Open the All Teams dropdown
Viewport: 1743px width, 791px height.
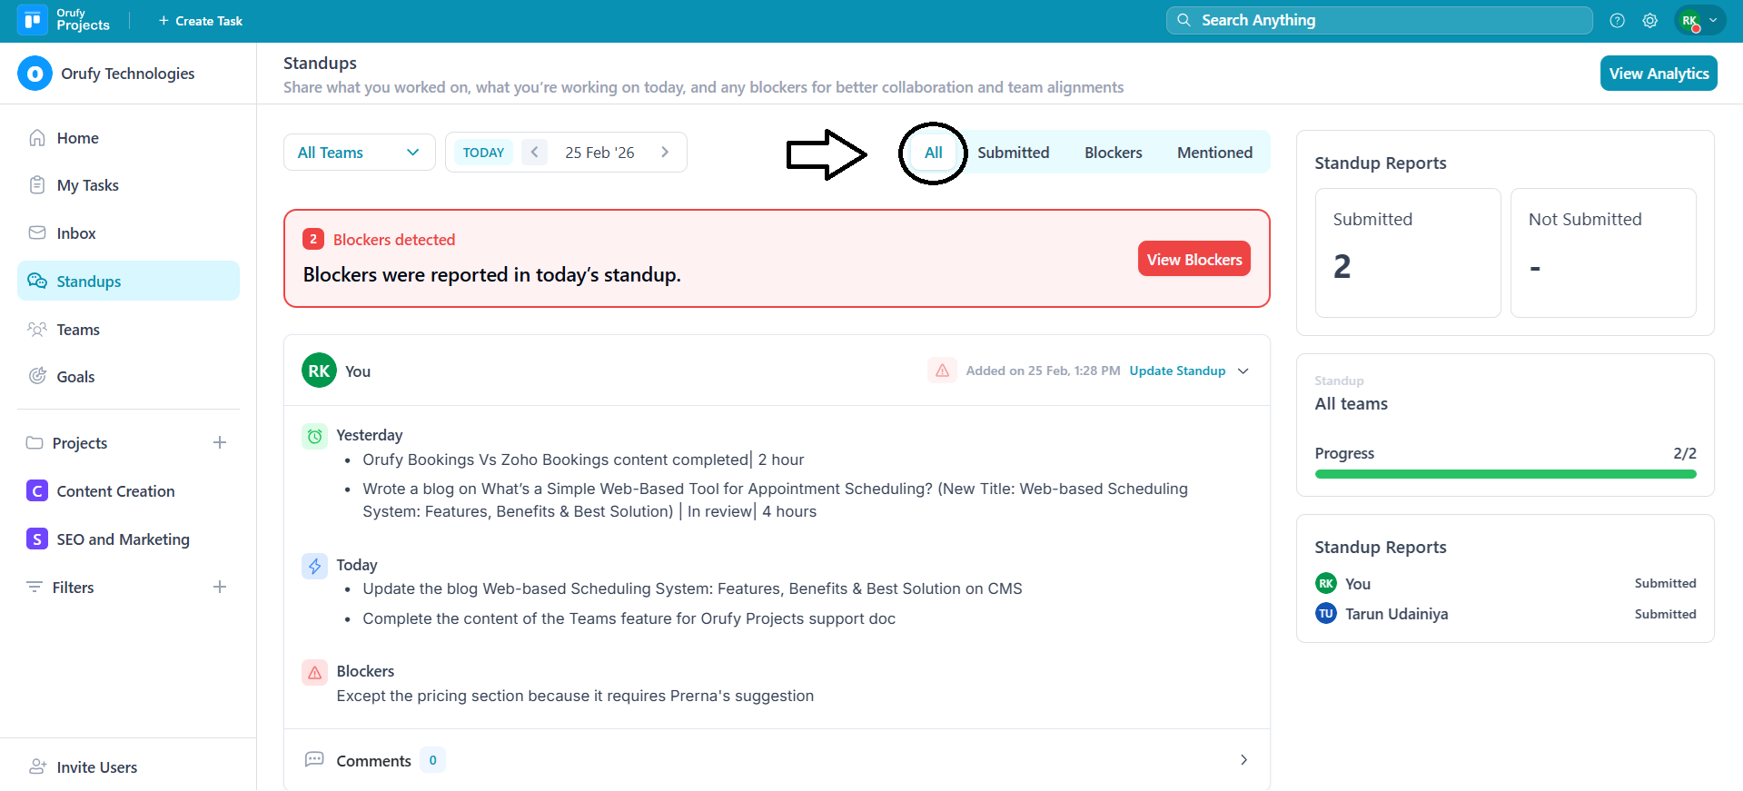coord(359,153)
